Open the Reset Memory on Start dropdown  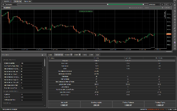32,88
